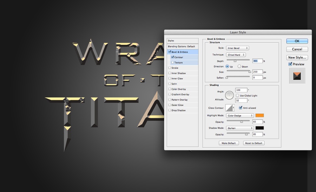Image resolution: width=316 pixels, height=192 pixels.
Task: Select the Outer Glow style row
Action: [x=183, y=105]
